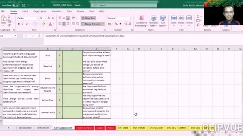
Task: Toggle the AutoSave switch
Action: click(16, 5)
